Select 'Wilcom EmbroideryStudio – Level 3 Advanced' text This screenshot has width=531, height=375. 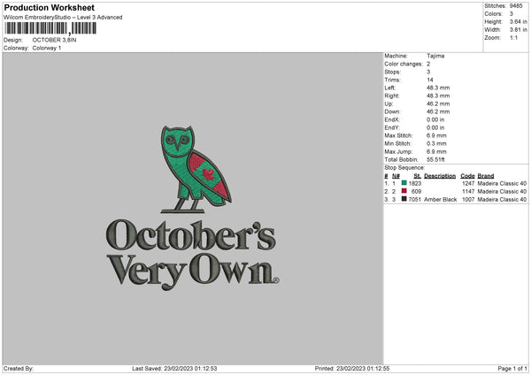[x=63, y=18]
